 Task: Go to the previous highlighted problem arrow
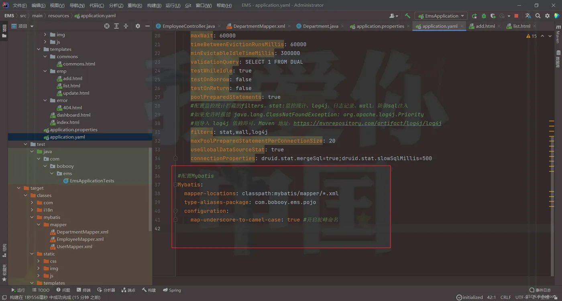tap(543, 36)
